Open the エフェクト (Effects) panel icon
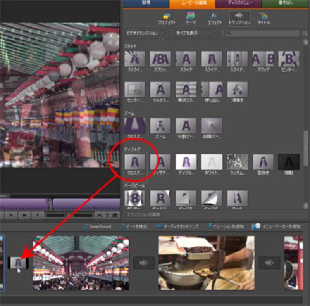The width and height of the screenshot is (310, 306). (x=214, y=18)
